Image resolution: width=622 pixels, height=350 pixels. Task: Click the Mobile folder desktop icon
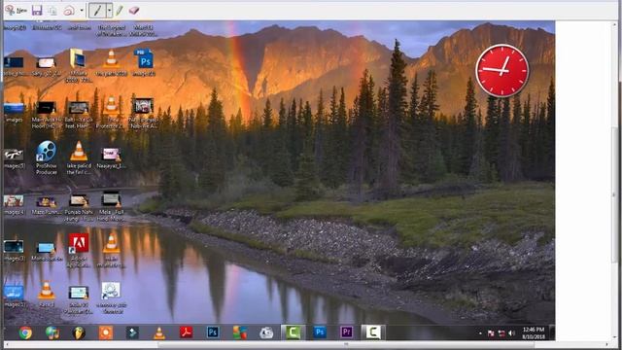pyautogui.click(x=79, y=65)
